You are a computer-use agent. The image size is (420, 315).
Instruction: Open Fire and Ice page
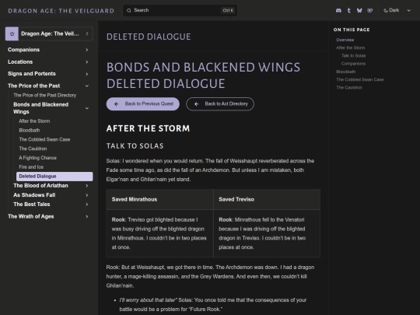[x=31, y=167]
